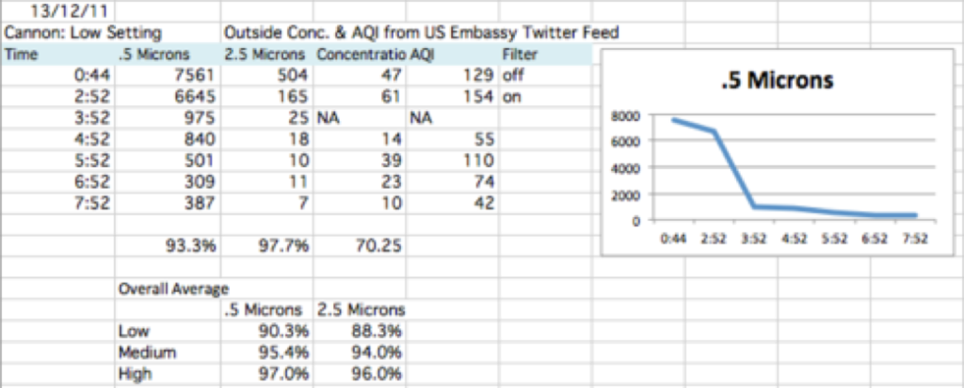Click the filter 'on' cell
The height and width of the screenshot is (388, 964).
tap(545, 97)
